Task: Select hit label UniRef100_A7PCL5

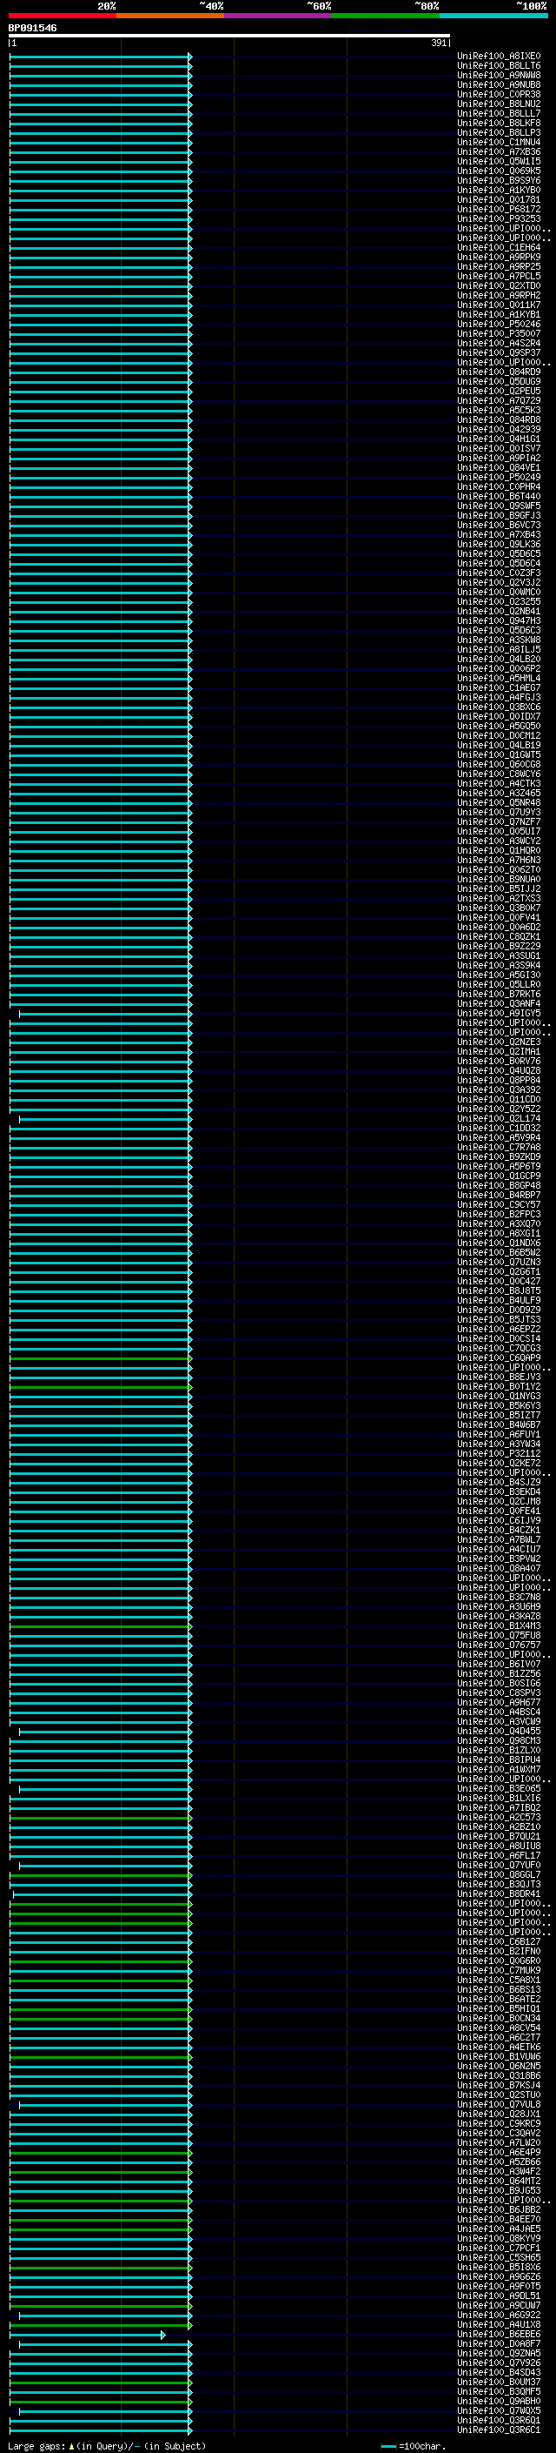Action: 498,276
